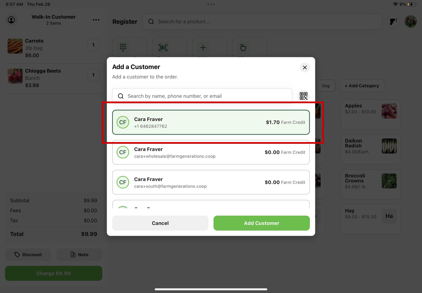The height and width of the screenshot is (293, 422).
Task: Switch to the Veg category tab
Action: (325, 86)
